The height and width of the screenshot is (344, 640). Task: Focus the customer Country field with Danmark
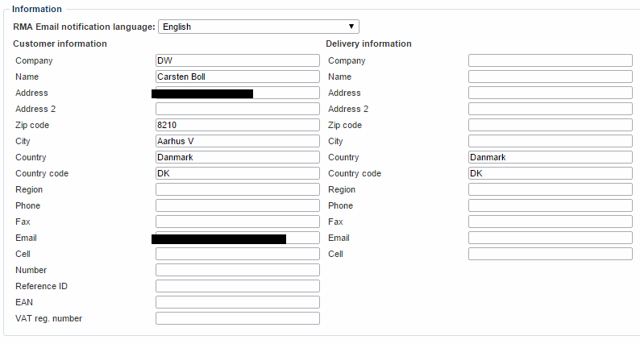click(237, 157)
